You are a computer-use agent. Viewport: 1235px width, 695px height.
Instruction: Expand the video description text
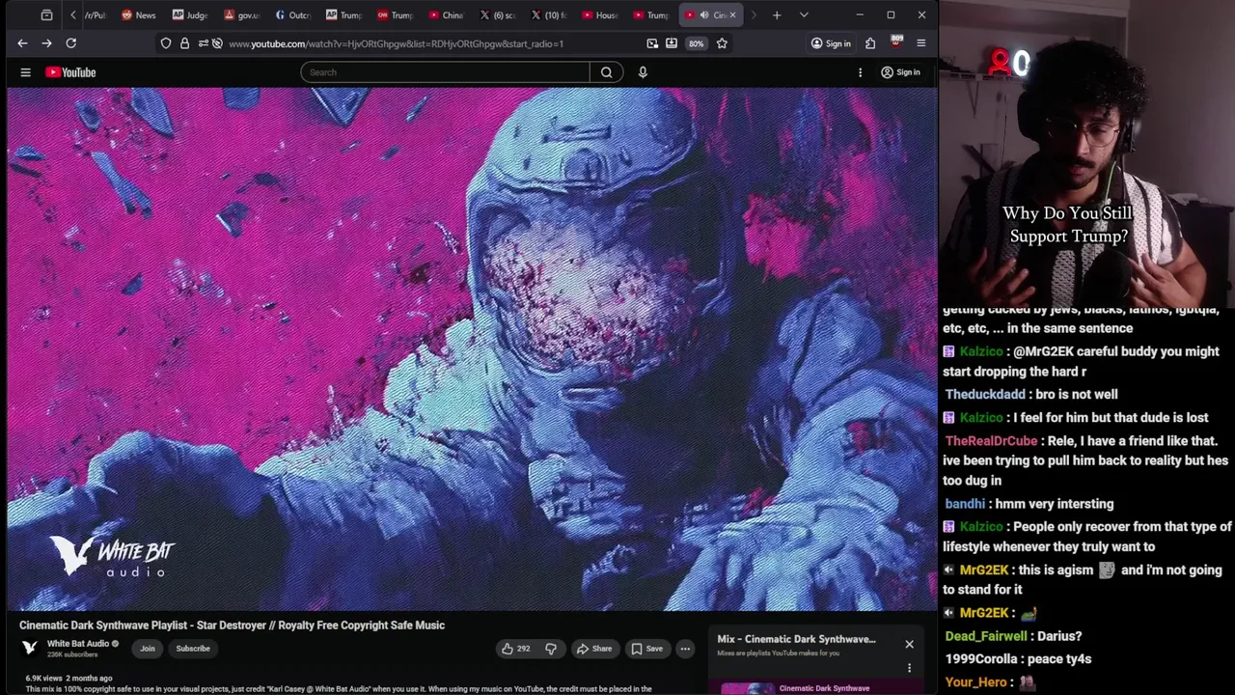[338, 689]
